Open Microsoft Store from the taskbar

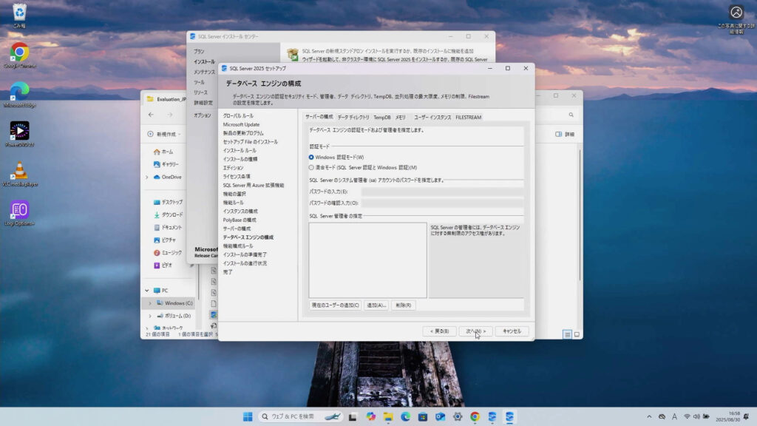422,417
